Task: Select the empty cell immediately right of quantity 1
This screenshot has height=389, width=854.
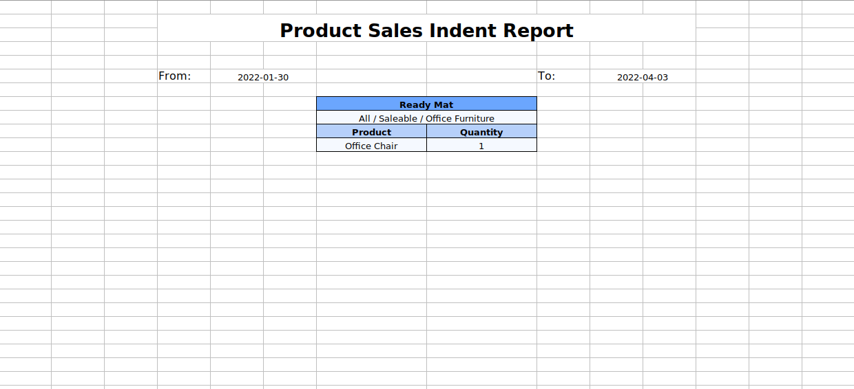Action: click(563, 146)
